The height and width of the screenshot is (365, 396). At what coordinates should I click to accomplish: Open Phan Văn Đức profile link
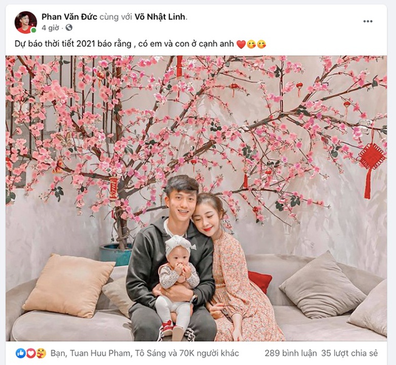click(69, 17)
